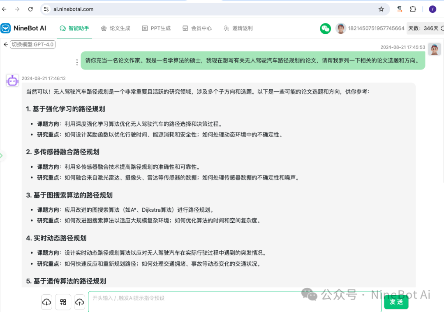Open the PPT生成 tab
This screenshot has width=444, height=312.
[156, 28]
